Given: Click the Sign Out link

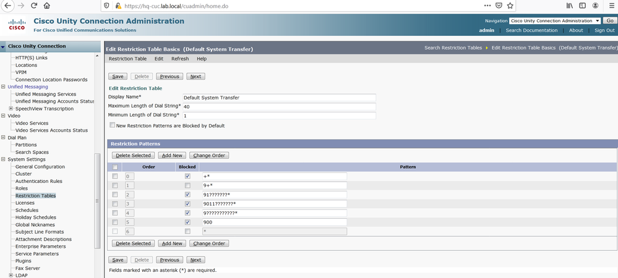Looking at the screenshot, I should pyautogui.click(x=604, y=30).
